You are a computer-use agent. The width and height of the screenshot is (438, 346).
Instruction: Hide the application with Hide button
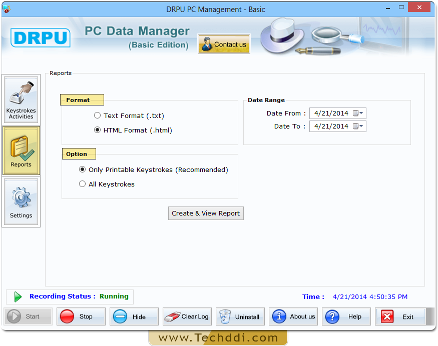tap(134, 316)
